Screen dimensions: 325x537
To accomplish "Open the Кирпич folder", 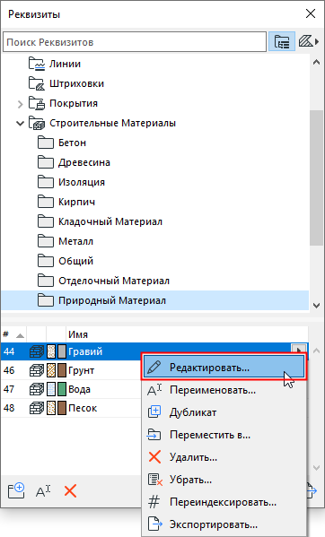I will [76, 202].
